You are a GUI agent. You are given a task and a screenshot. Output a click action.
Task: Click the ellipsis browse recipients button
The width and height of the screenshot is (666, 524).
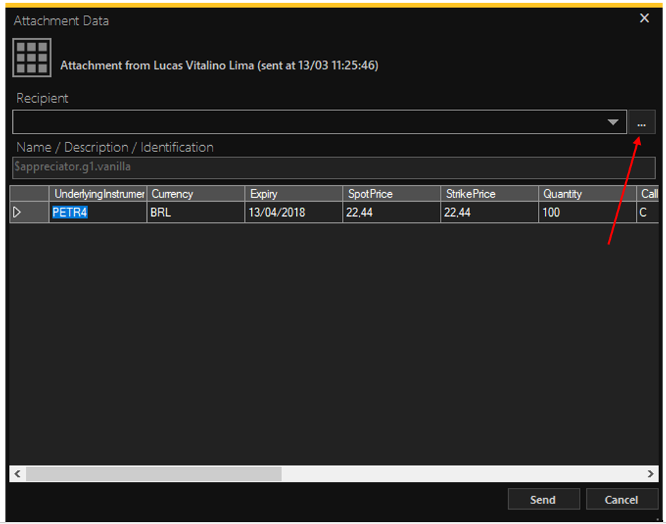tap(641, 123)
